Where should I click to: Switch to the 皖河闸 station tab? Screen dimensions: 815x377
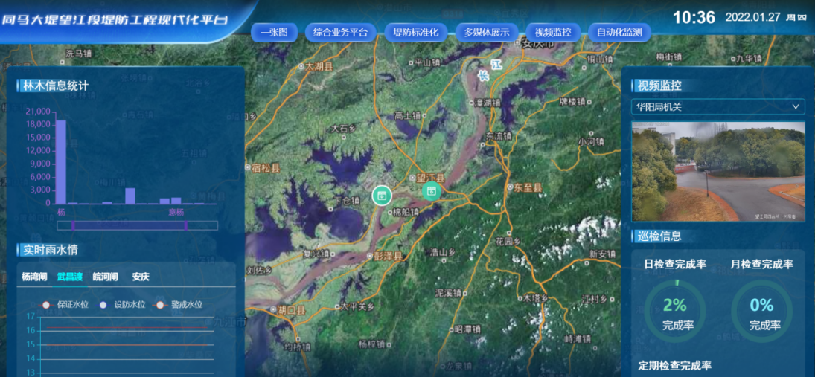[x=106, y=277]
